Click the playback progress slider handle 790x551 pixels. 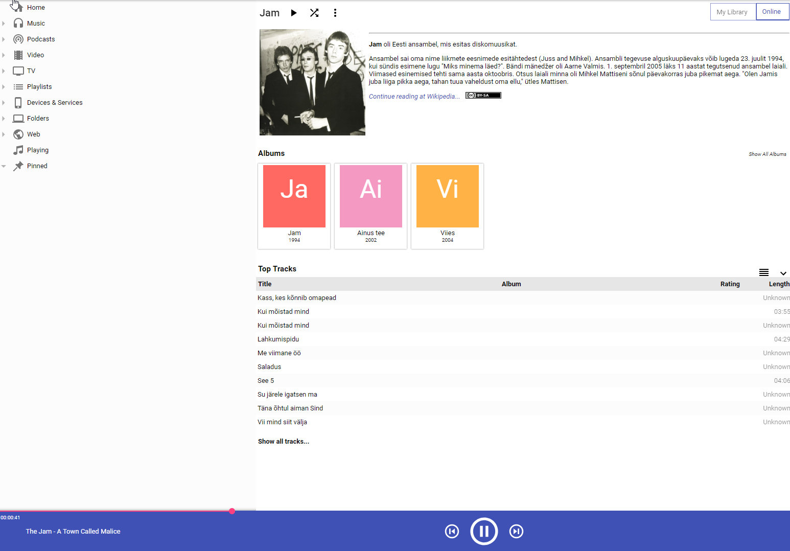click(x=232, y=511)
